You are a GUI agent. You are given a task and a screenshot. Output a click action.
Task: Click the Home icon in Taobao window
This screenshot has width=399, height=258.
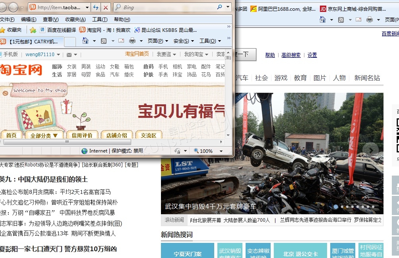pyautogui.click(x=85, y=41)
